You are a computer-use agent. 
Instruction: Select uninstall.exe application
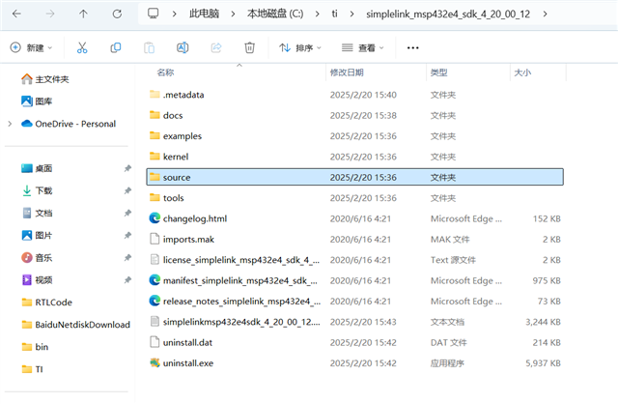pyautogui.click(x=354, y=363)
